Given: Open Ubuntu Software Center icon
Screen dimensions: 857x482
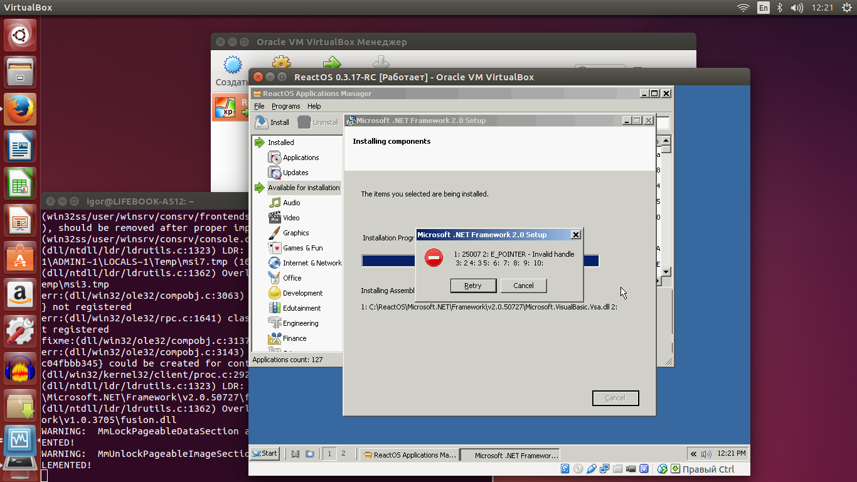Looking at the screenshot, I should 21,257.
